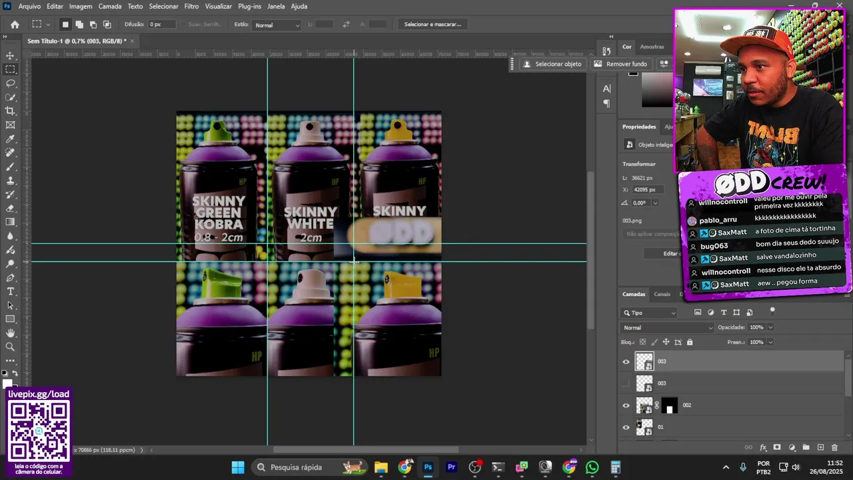Viewport: 853px width, 480px height.
Task: Click the Home icon in options bar
Action: [x=15, y=25]
